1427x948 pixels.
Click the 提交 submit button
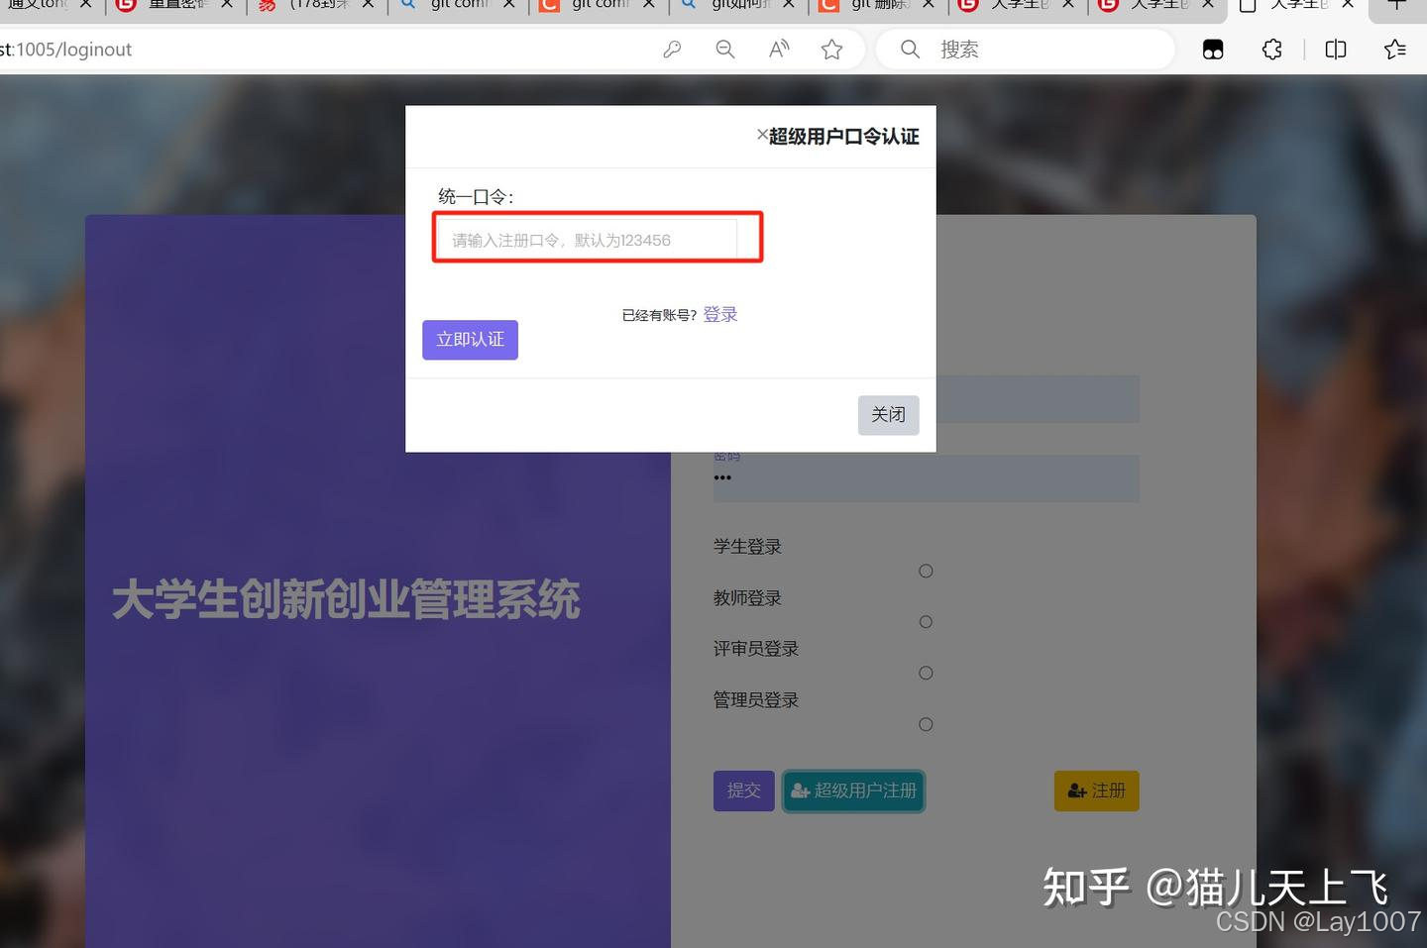(x=743, y=790)
